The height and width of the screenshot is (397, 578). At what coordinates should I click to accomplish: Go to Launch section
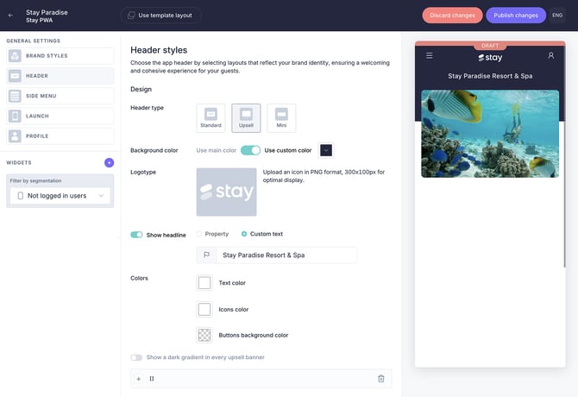click(x=60, y=116)
